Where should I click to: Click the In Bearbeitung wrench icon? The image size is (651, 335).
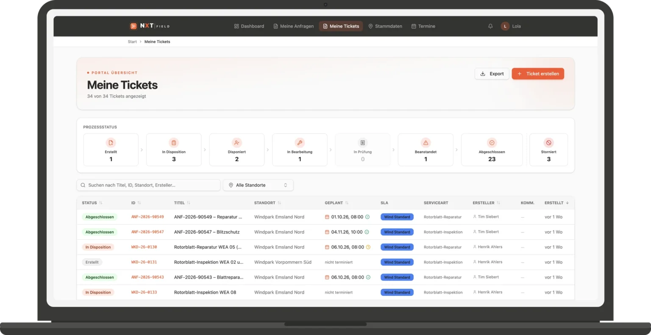tap(300, 143)
